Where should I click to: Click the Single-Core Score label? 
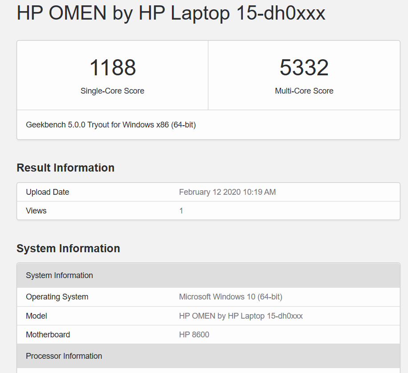pyautogui.click(x=112, y=91)
